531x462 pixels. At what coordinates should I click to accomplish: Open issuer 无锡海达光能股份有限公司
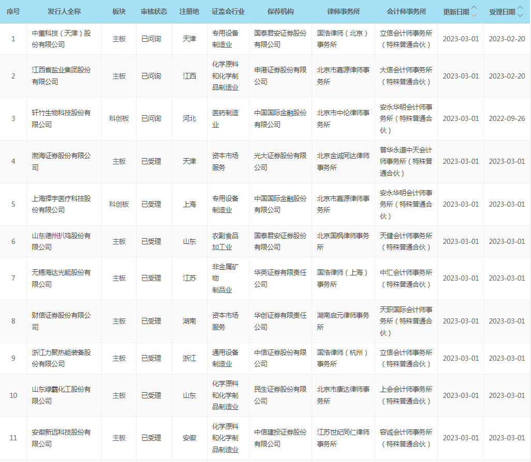click(61, 278)
